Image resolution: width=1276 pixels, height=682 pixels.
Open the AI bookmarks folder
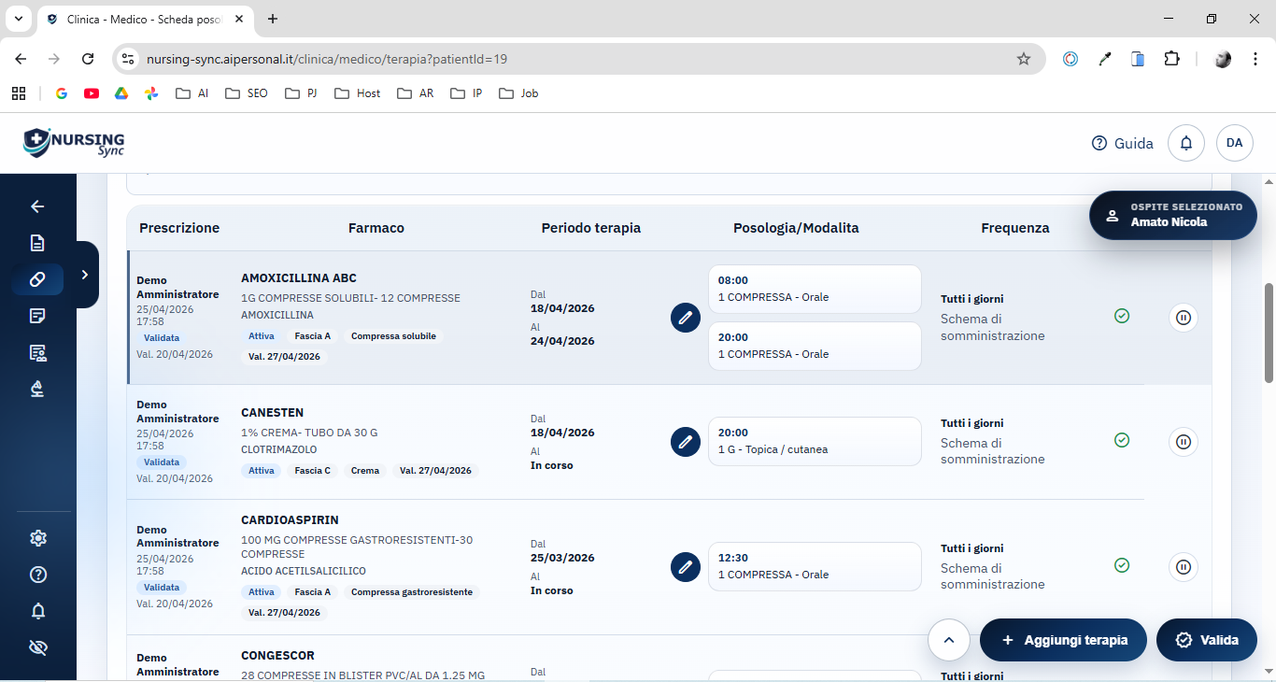pos(192,93)
